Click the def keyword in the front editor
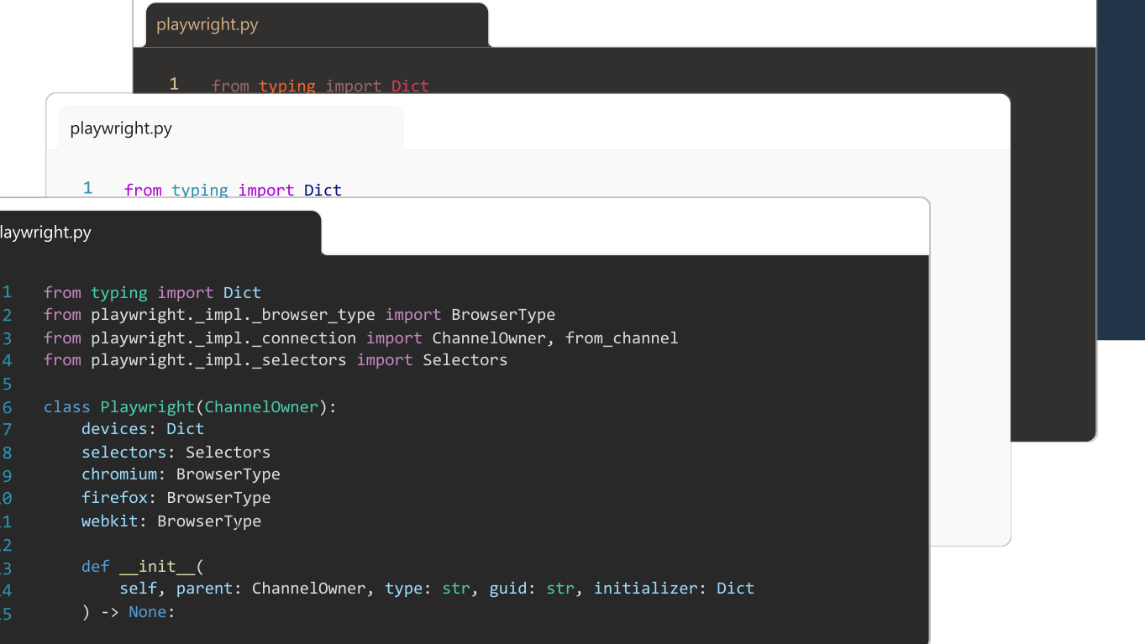1145x644 pixels. click(x=96, y=567)
